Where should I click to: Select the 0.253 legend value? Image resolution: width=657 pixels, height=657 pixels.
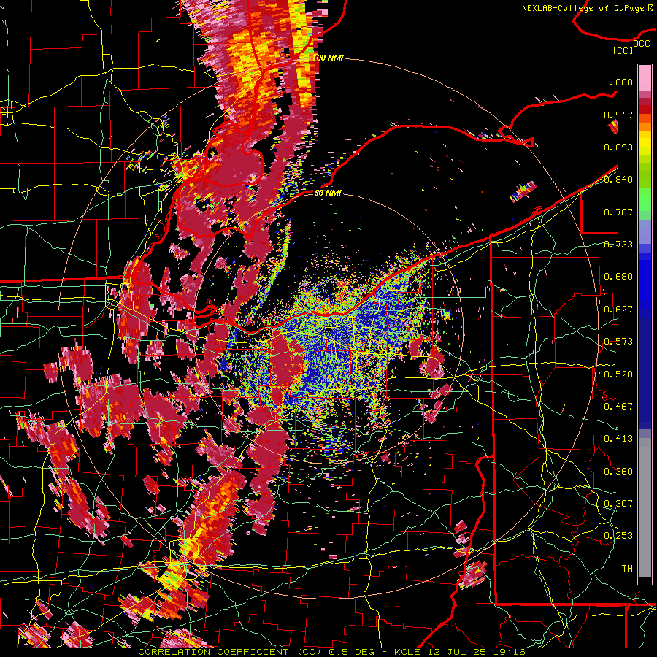pos(618,536)
